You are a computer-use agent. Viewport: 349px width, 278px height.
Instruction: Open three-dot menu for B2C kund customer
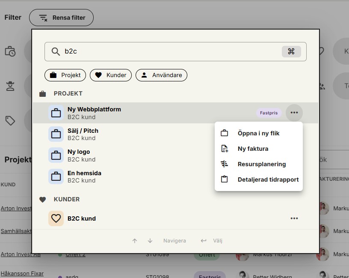tap(294, 218)
